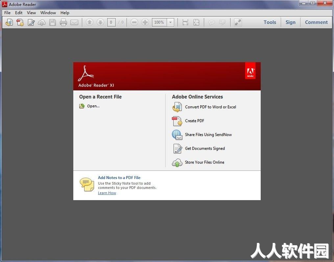Click the Next page down-arrow icon

point(100,22)
